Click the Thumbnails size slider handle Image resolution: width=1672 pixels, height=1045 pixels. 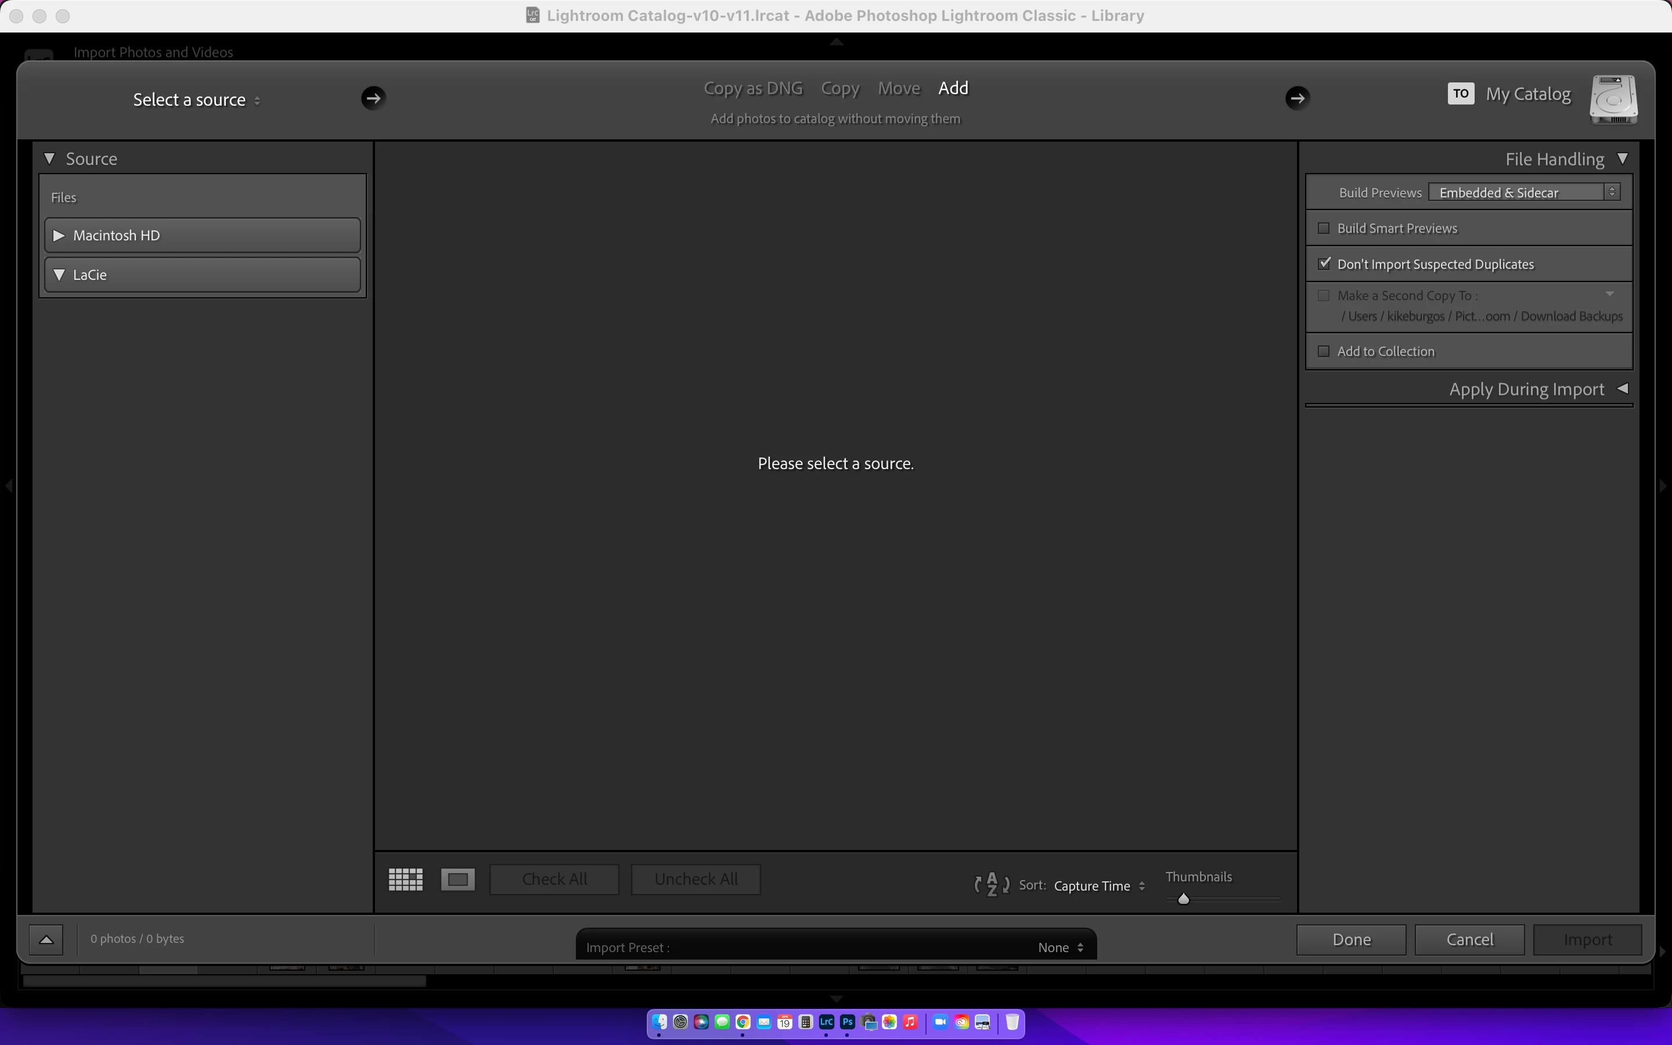pyautogui.click(x=1184, y=899)
